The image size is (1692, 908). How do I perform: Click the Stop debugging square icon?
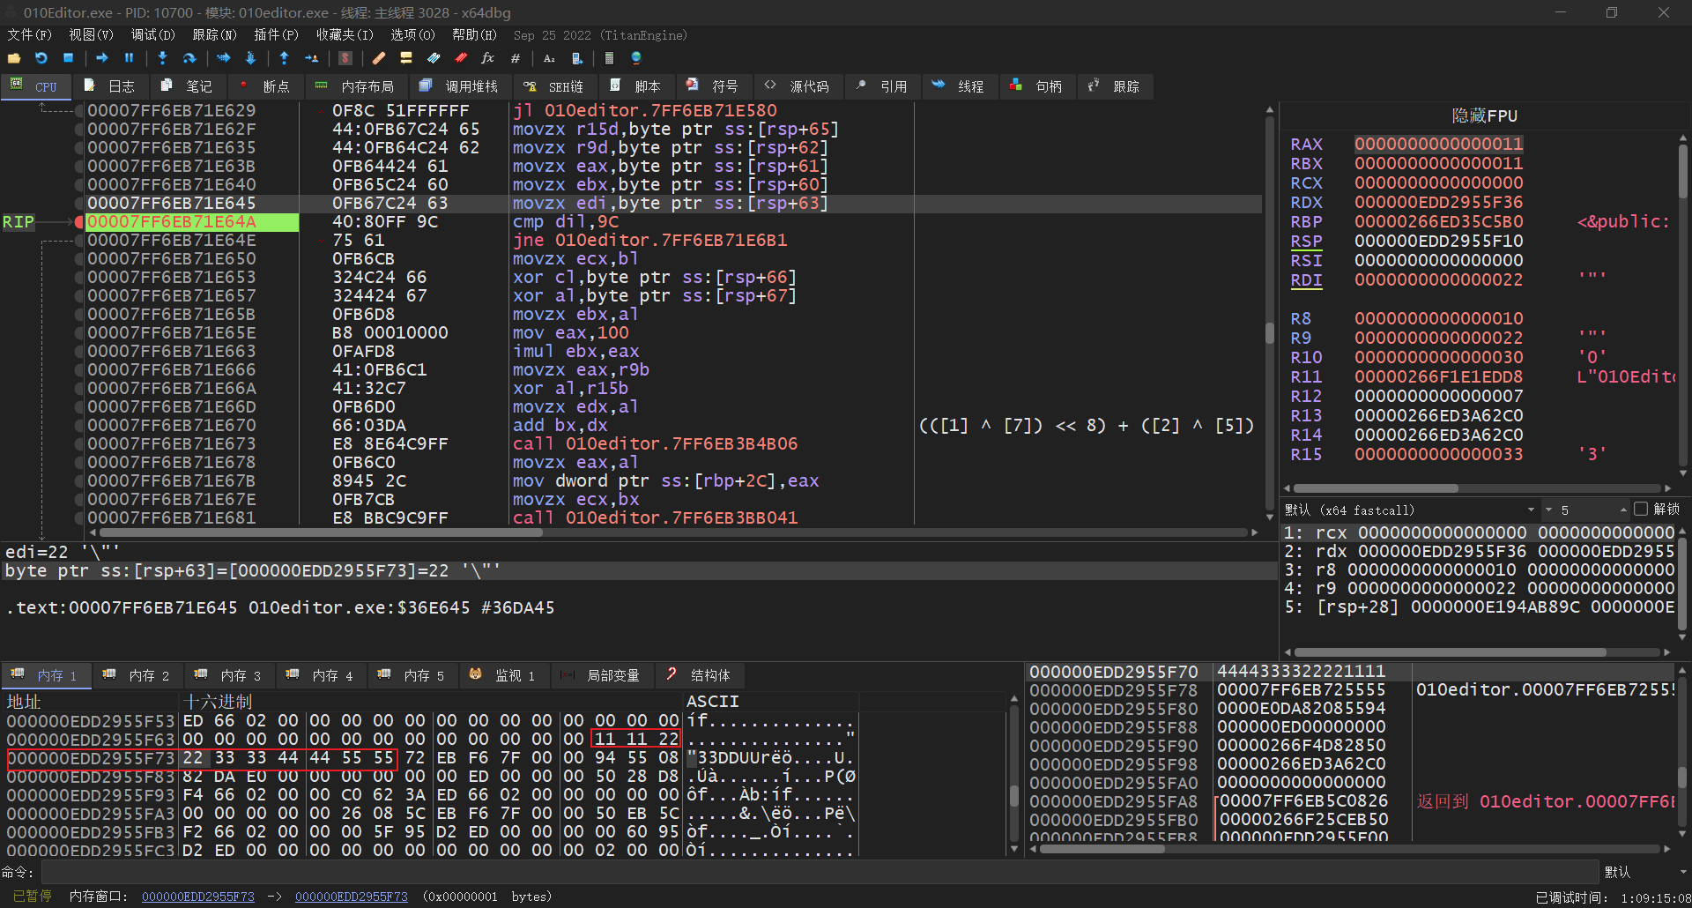pyautogui.click(x=69, y=58)
